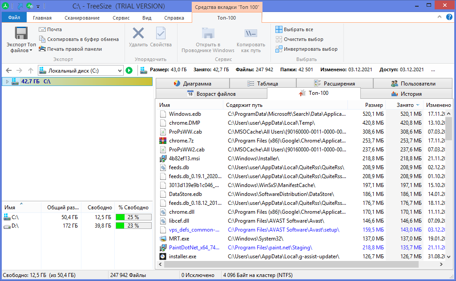Copy to clipboard (Скопировать в буфер обмена)
This screenshot has height=281, width=456.
[x=79, y=39]
